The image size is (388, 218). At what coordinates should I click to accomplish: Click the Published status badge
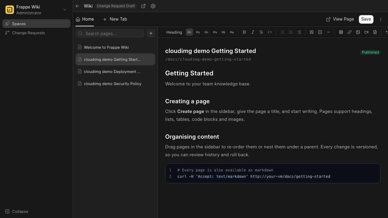click(370, 52)
